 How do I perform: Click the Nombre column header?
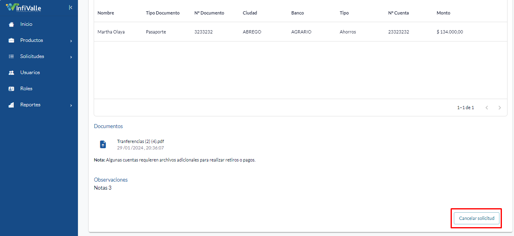pyautogui.click(x=106, y=13)
